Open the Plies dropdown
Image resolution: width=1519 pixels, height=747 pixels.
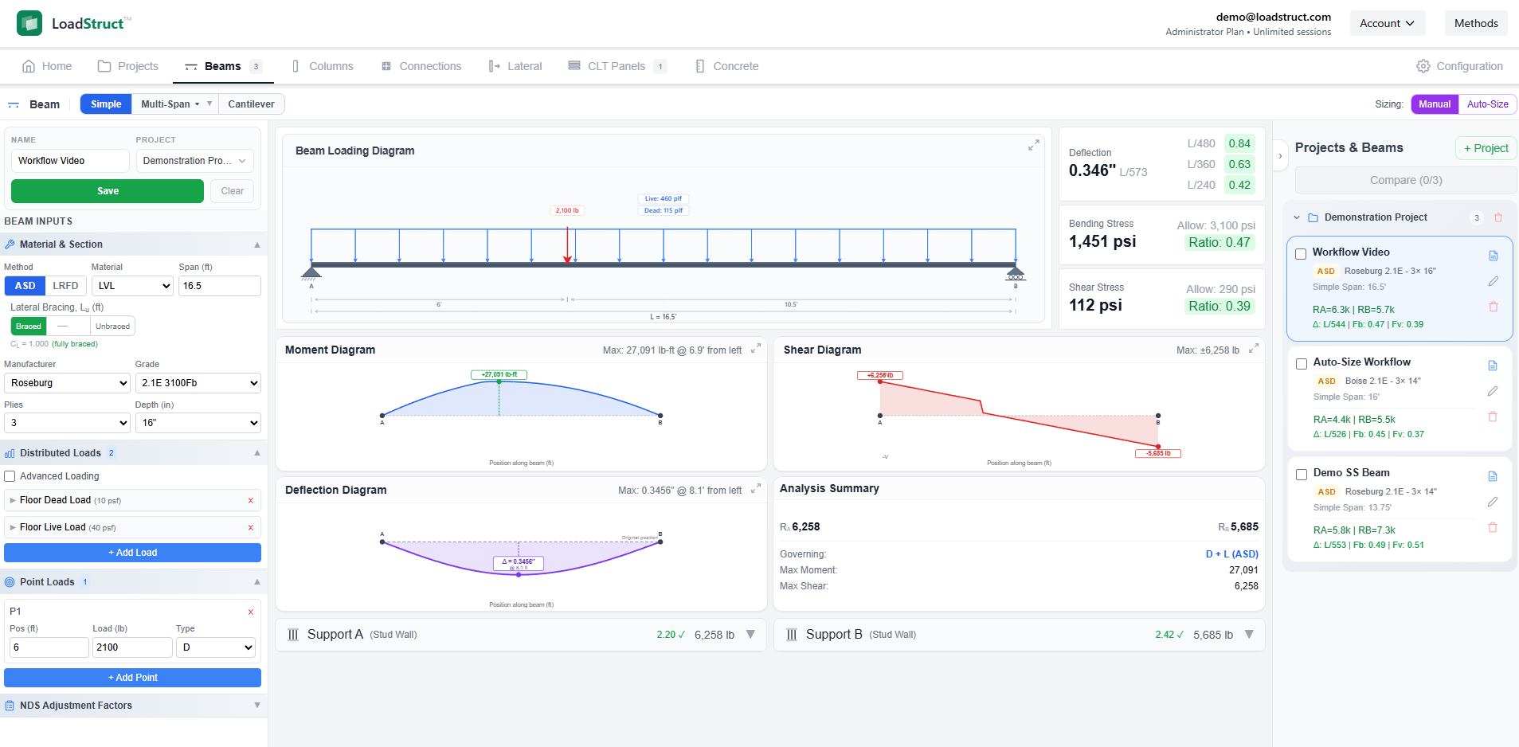pyautogui.click(x=67, y=423)
